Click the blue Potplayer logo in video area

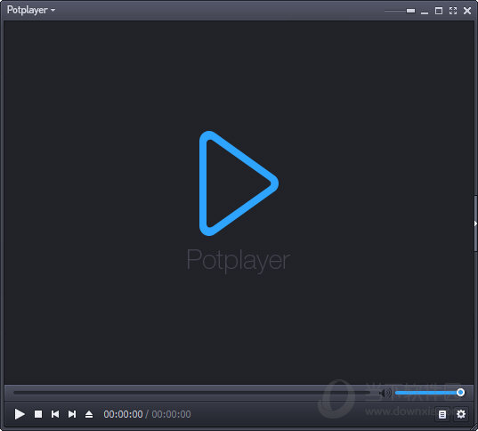click(x=239, y=183)
